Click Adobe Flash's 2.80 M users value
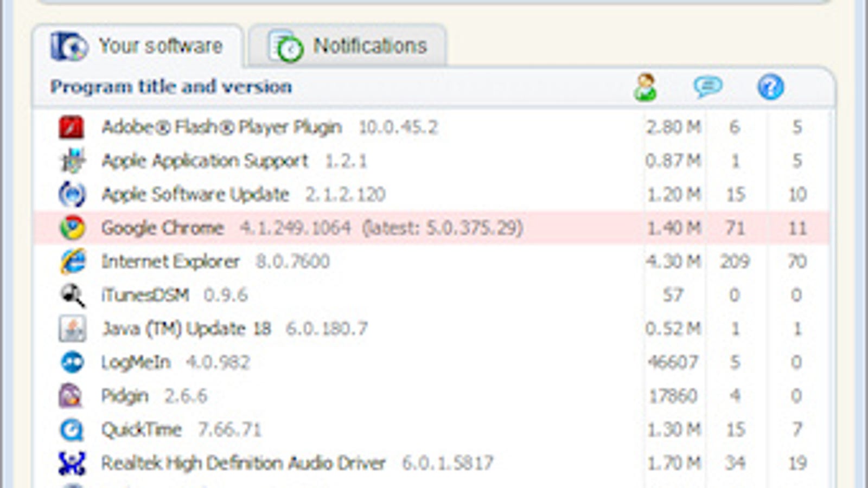The height and width of the screenshot is (488, 868). pos(673,127)
